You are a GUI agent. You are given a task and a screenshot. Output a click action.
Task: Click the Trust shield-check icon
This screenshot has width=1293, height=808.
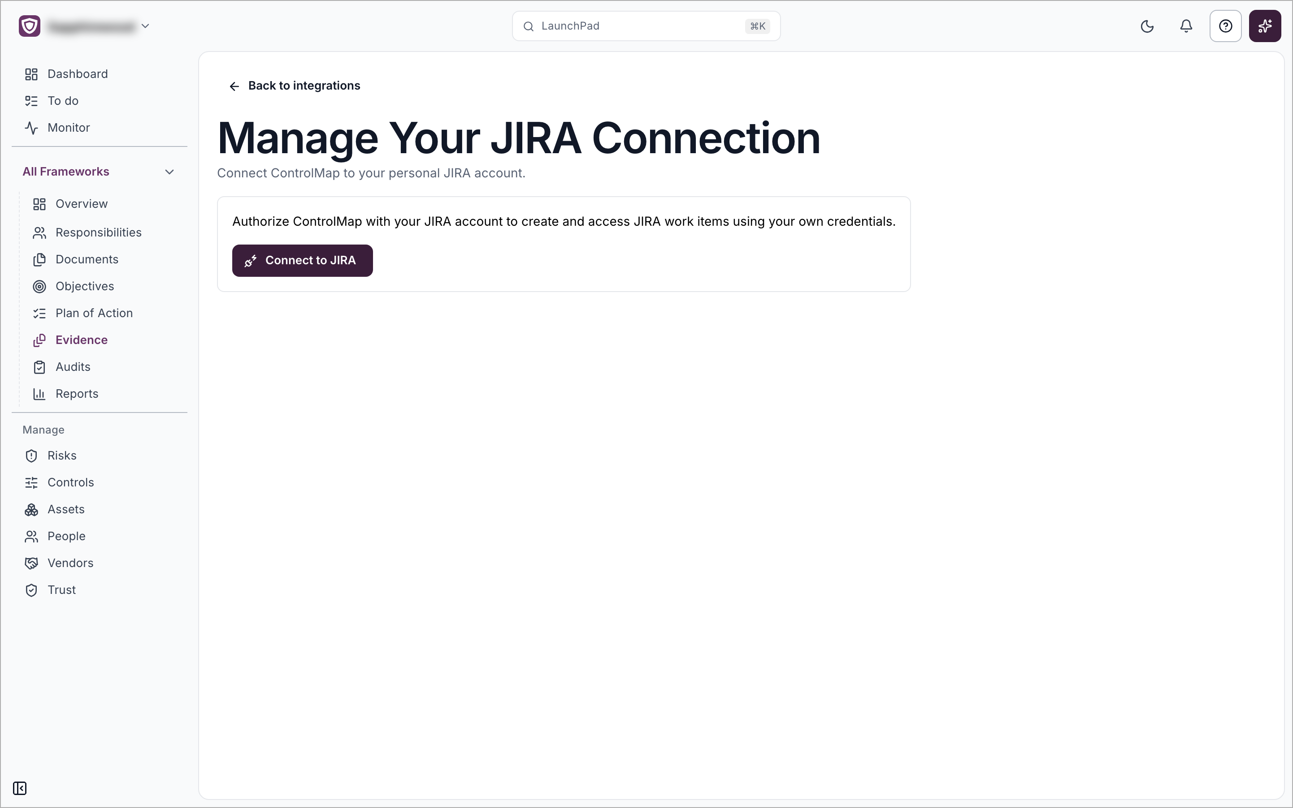(x=31, y=590)
